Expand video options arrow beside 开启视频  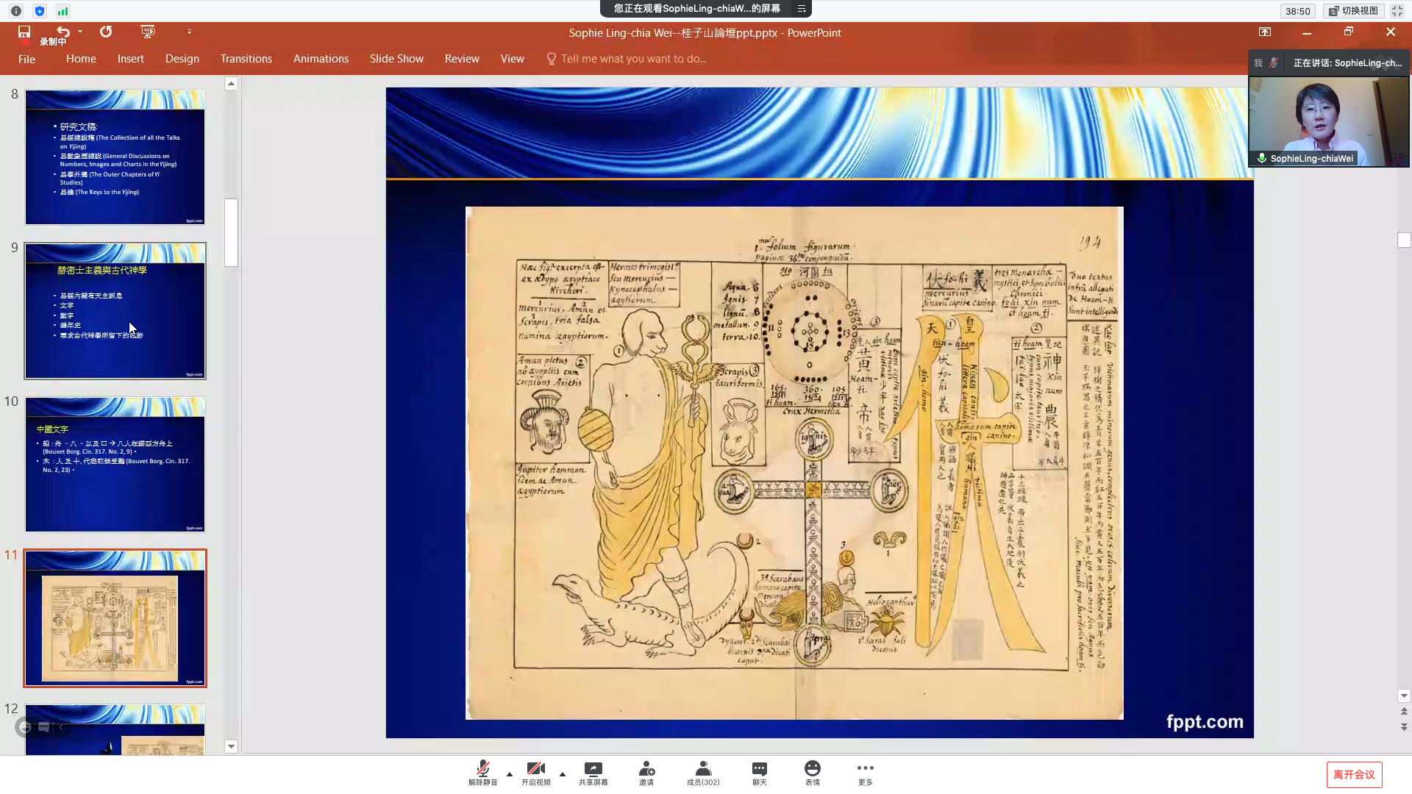coord(563,774)
